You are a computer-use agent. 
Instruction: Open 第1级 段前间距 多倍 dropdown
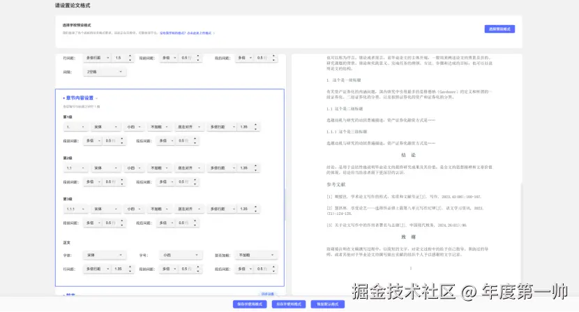93,141
